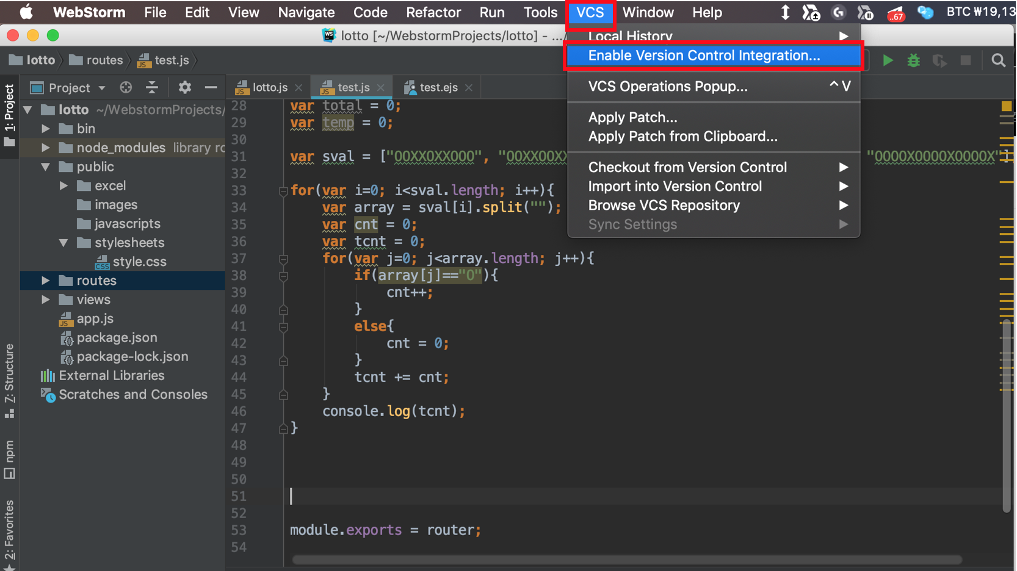This screenshot has width=1017, height=571.
Task: Click routes breadcrumb in navigation bar
Action: tap(96, 60)
